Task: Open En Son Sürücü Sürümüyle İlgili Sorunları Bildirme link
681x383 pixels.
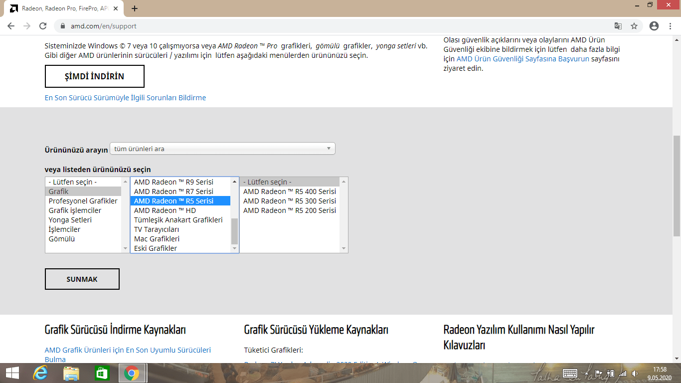Action: pos(125,98)
